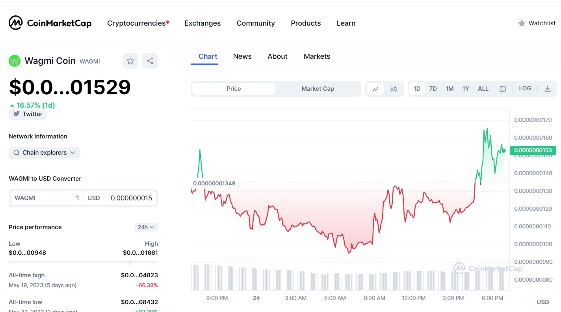Click the WAGMI amount input field

(46, 198)
